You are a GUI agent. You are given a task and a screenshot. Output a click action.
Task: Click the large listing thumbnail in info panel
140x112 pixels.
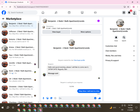pos(120,23)
